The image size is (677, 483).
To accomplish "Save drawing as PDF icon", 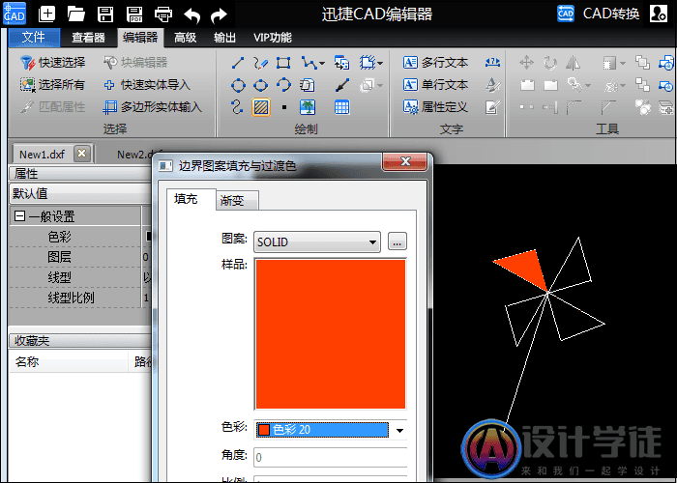I will (x=134, y=14).
